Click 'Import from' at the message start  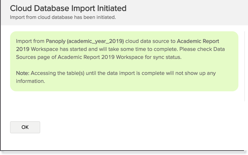(30, 41)
